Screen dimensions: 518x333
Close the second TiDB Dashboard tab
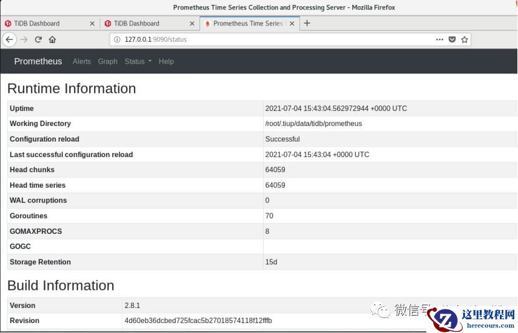coord(192,24)
